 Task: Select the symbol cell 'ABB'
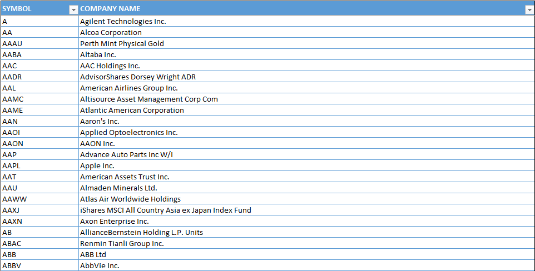(x=39, y=255)
